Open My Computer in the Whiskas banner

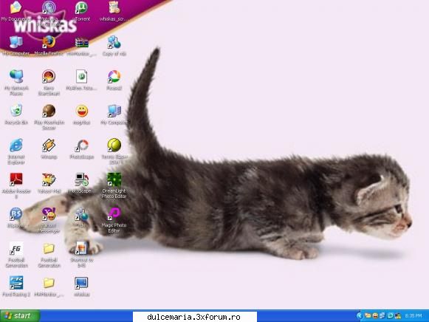click(x=16, y=42)
